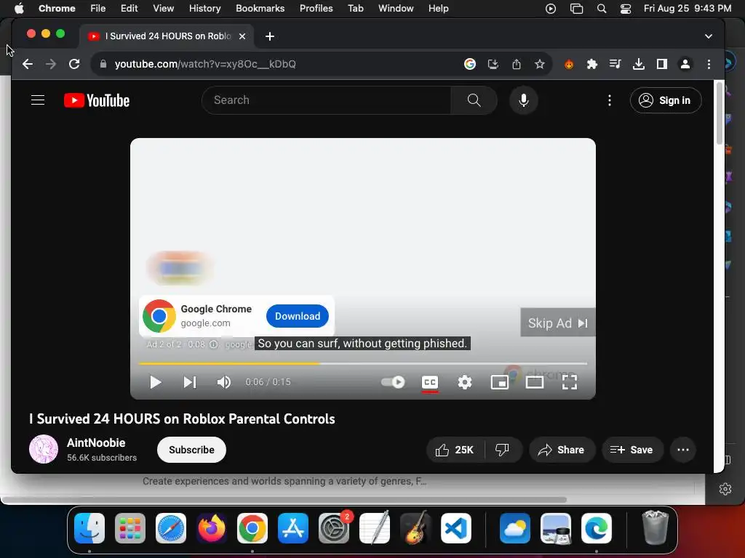
Task: Open the AintNoobie channel name
Action: click(x=96, y=442)
